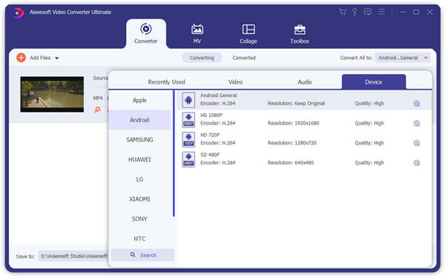Select Android device category
The width and height of the screenshot is (445, 277).
pos(139,120)
